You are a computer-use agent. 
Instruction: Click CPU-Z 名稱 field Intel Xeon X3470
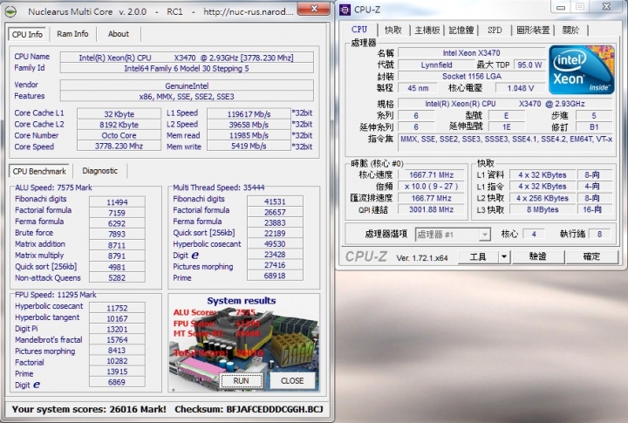[471, 53]
